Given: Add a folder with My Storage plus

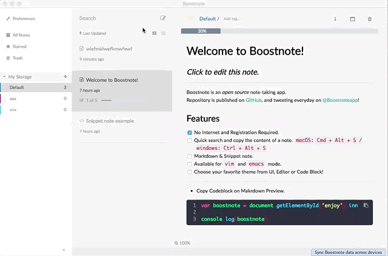Looking at the screenshot, I should [65, 76].
